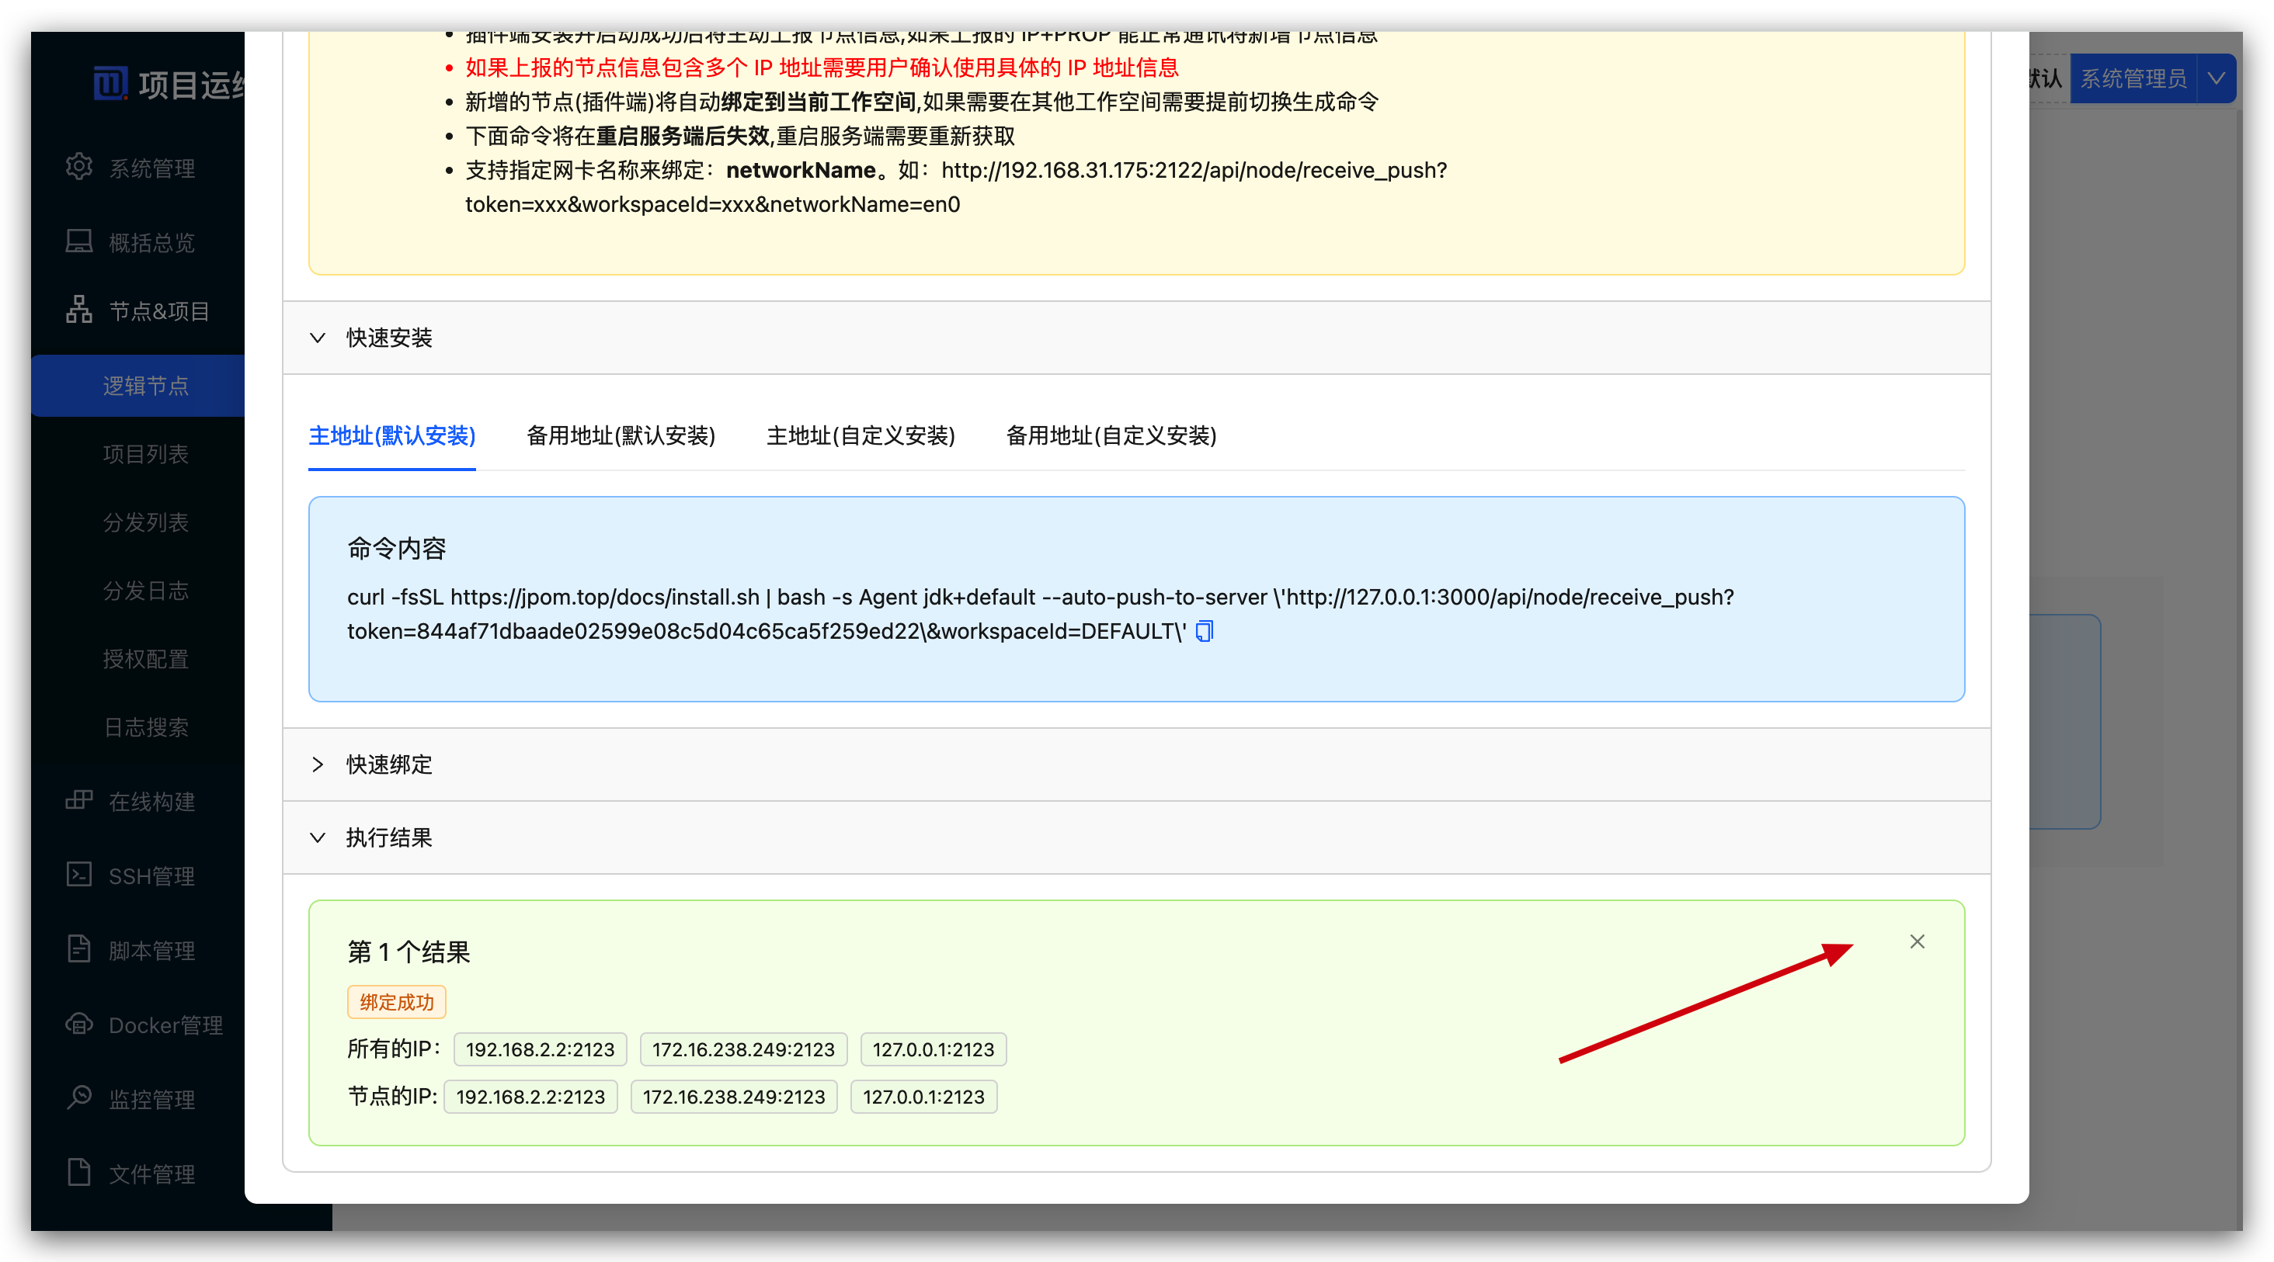Click the 在线构建 build icon
The image size is (2274, 1262).
tap(78, 800)
